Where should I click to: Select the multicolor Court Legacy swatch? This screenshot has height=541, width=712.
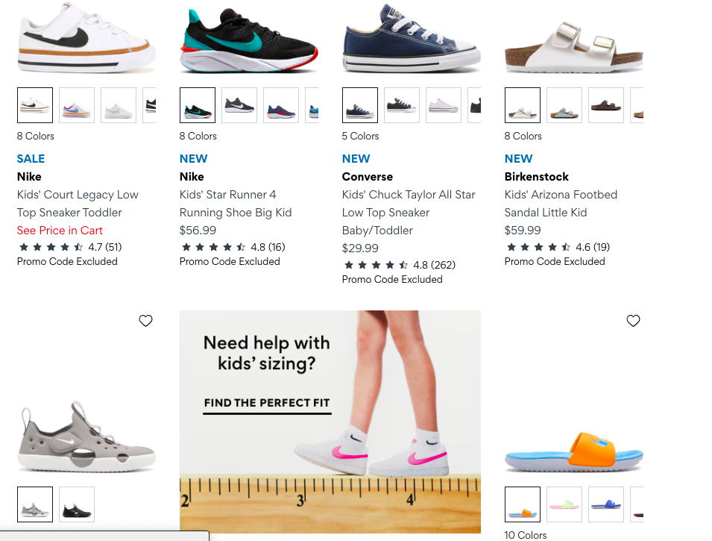click(x=77, y=105)
